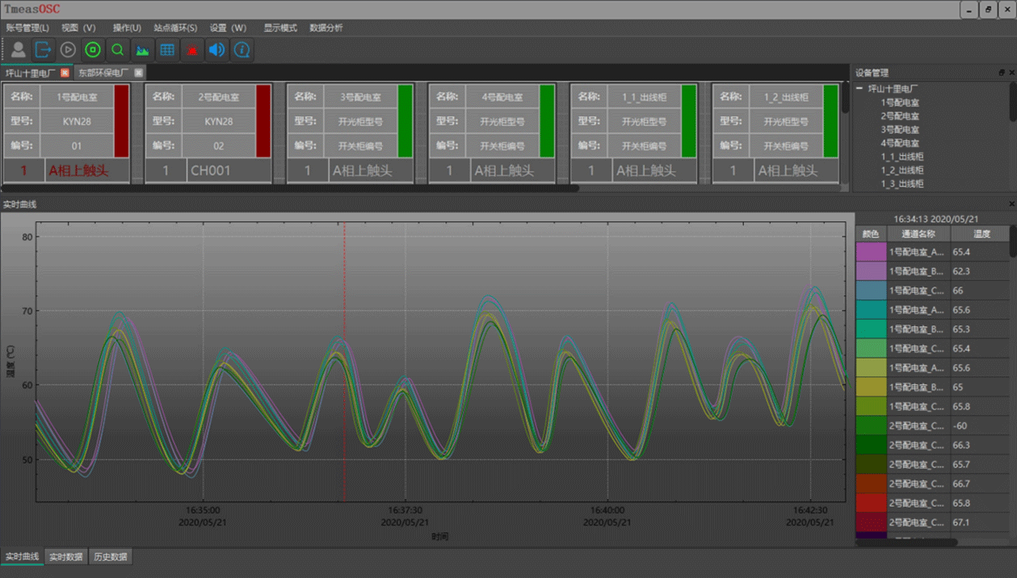Click the logout exit arrow icon
1017x578 pixels.
(44, 50)
